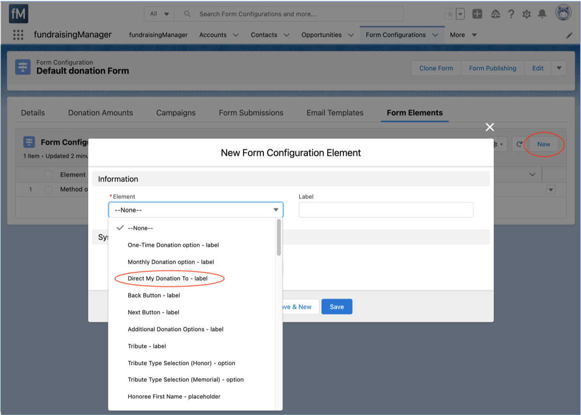581x415 pixels.
Task: Click the Favorites star icon
Action: 450,14
